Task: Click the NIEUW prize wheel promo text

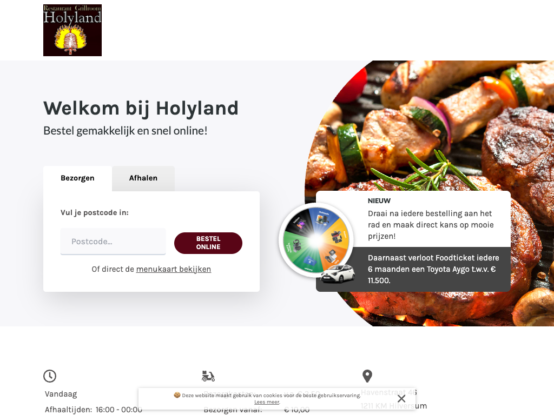Action: pyautogui.click(x=431, y=219)
